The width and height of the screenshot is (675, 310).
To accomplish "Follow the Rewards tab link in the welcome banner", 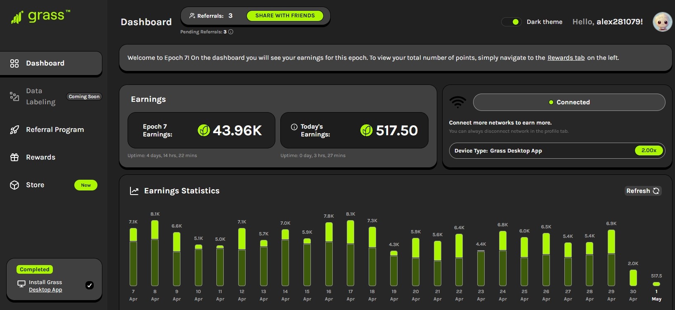I will (566, 58).
